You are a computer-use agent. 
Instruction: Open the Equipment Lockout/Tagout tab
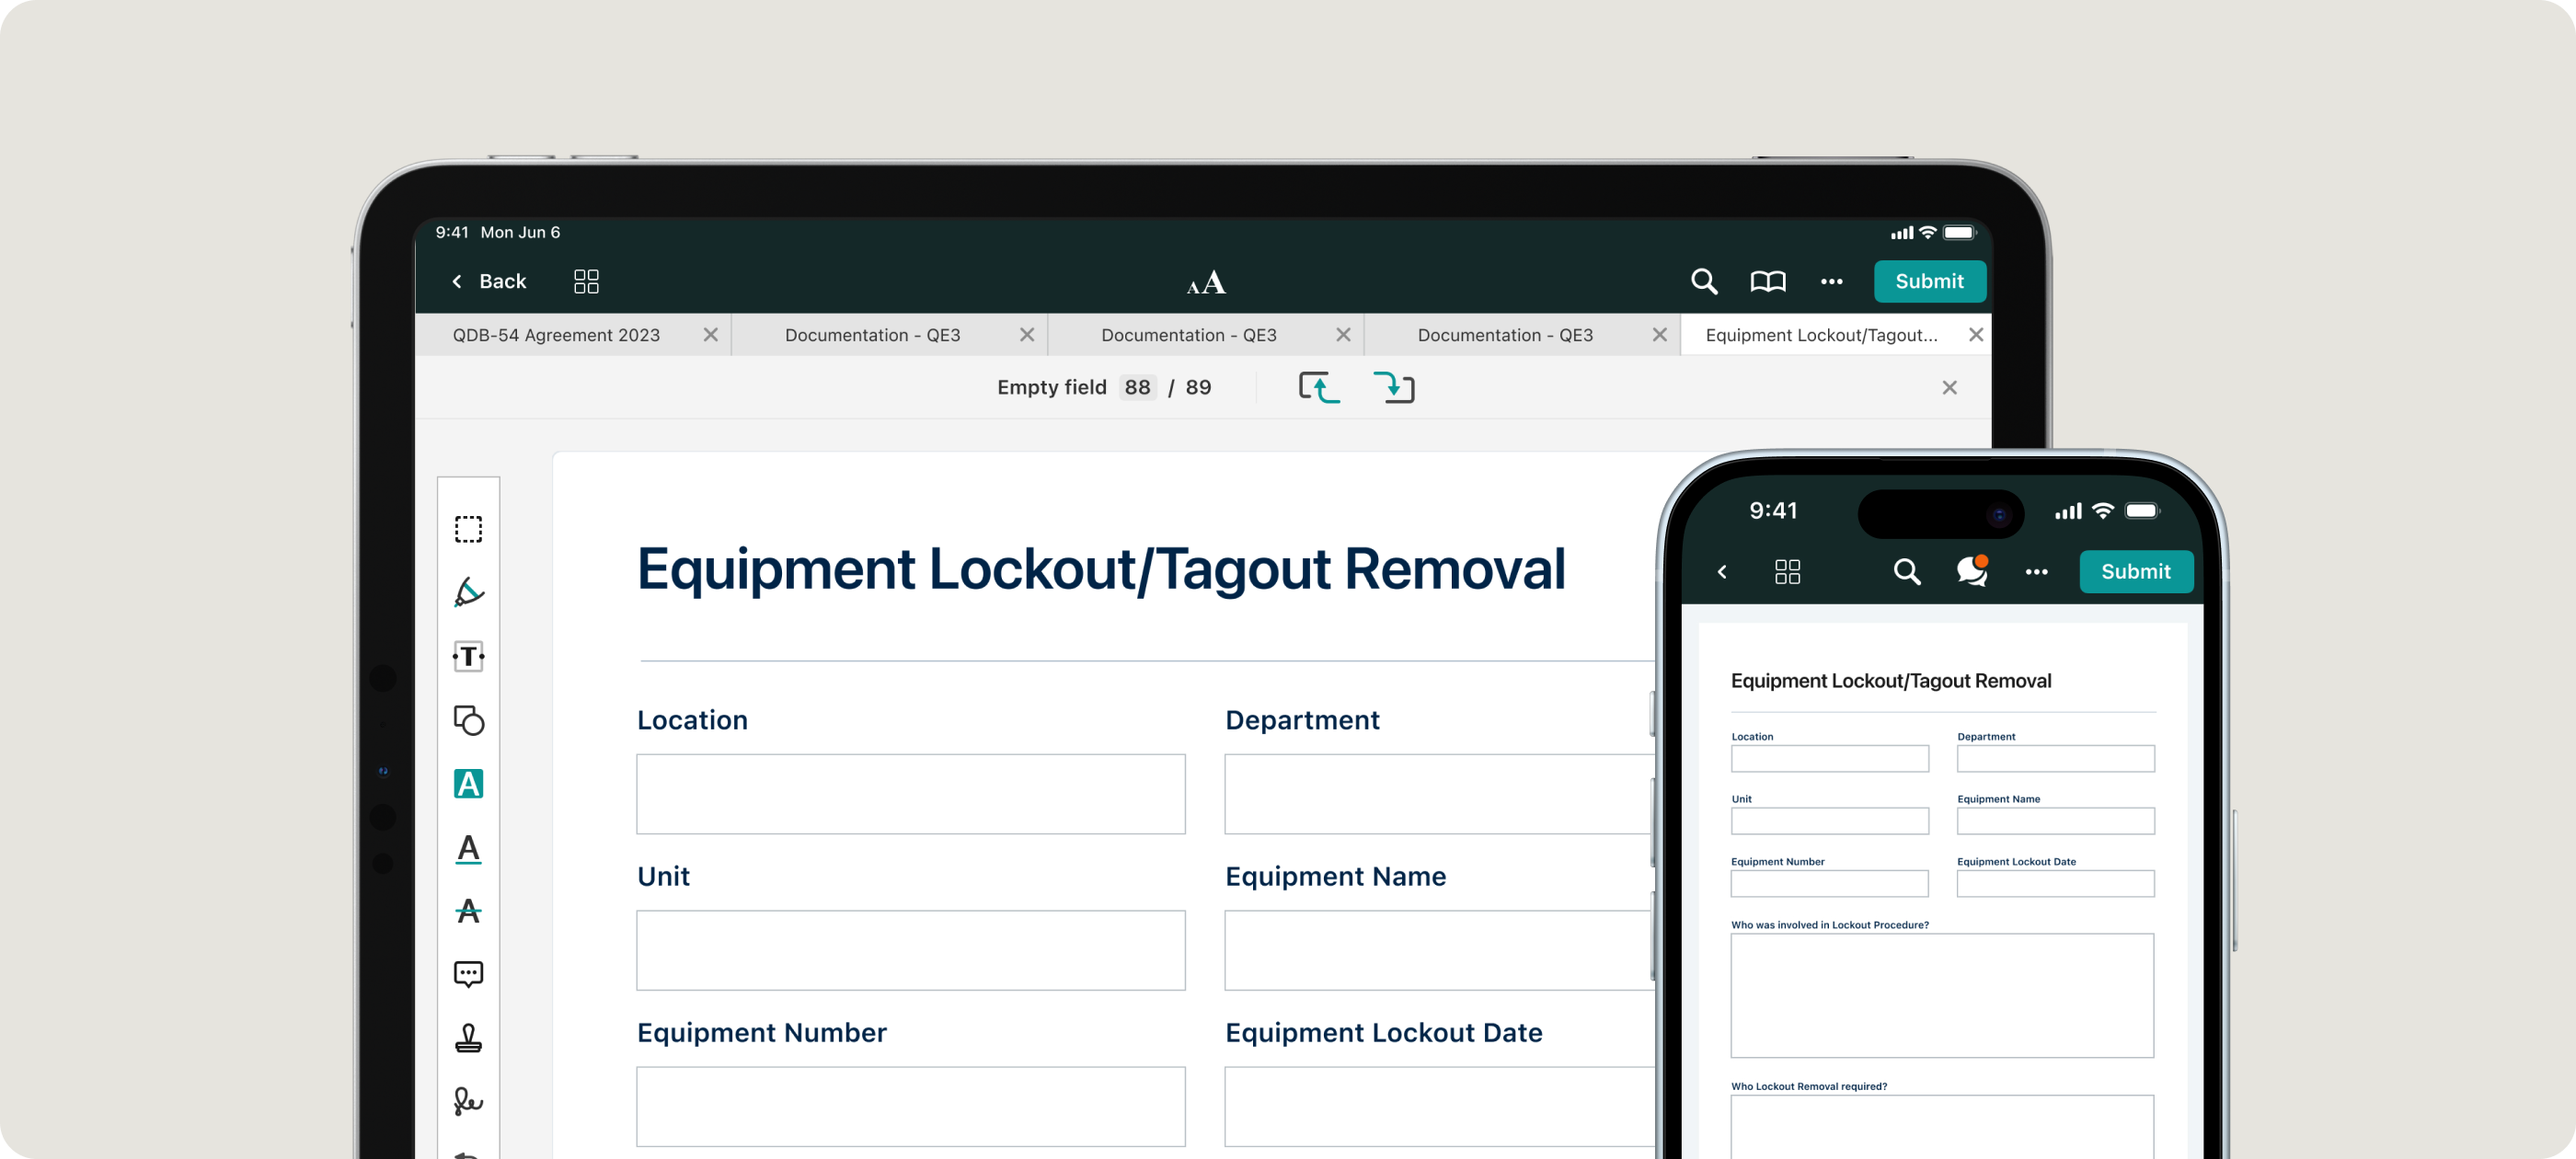pos(1821,335)
